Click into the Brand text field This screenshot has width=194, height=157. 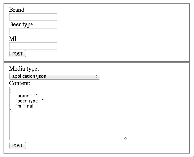click(x=33, y=17)
